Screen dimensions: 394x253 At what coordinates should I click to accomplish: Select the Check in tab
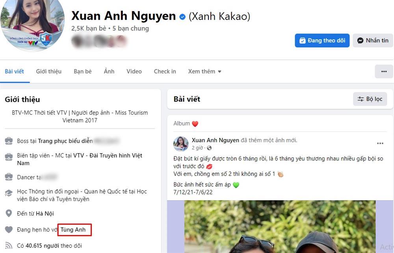[165, 72]
